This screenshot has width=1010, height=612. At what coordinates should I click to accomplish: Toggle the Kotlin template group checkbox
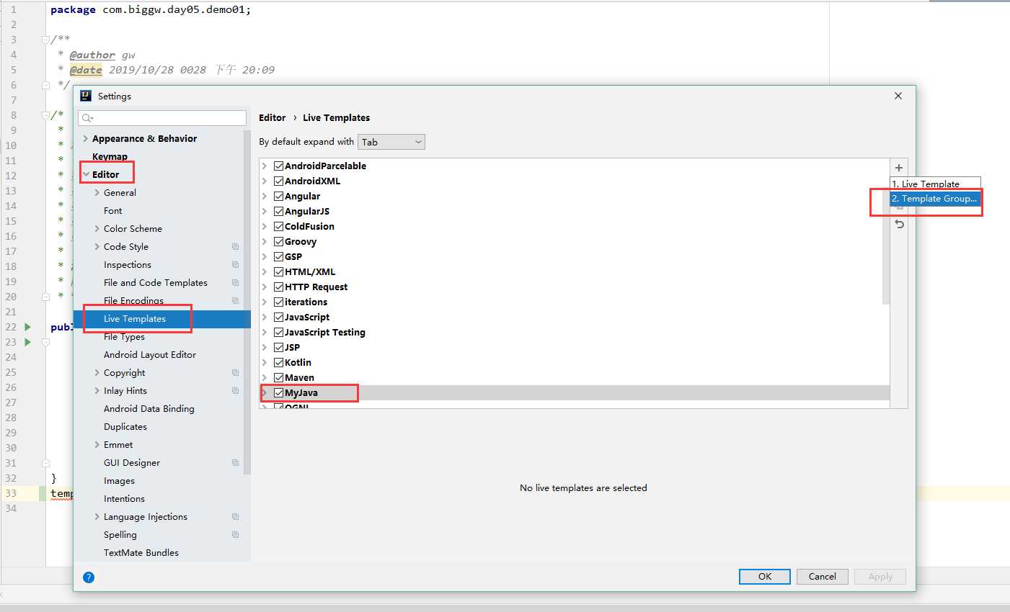point(278,362)
